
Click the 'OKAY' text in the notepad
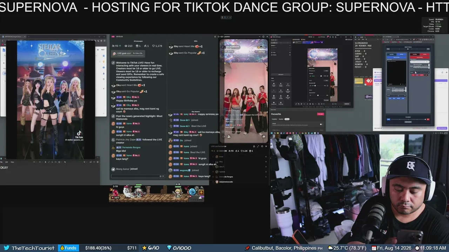(4, 168)
